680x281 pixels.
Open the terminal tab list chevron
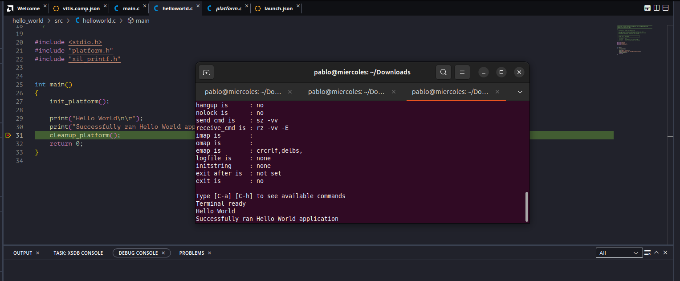tap(520, 91)
